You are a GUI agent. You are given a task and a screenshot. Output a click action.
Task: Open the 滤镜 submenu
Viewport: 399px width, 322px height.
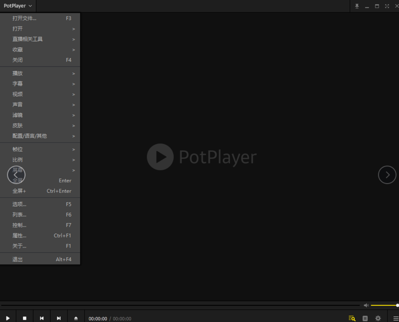(x=40, y=115)
